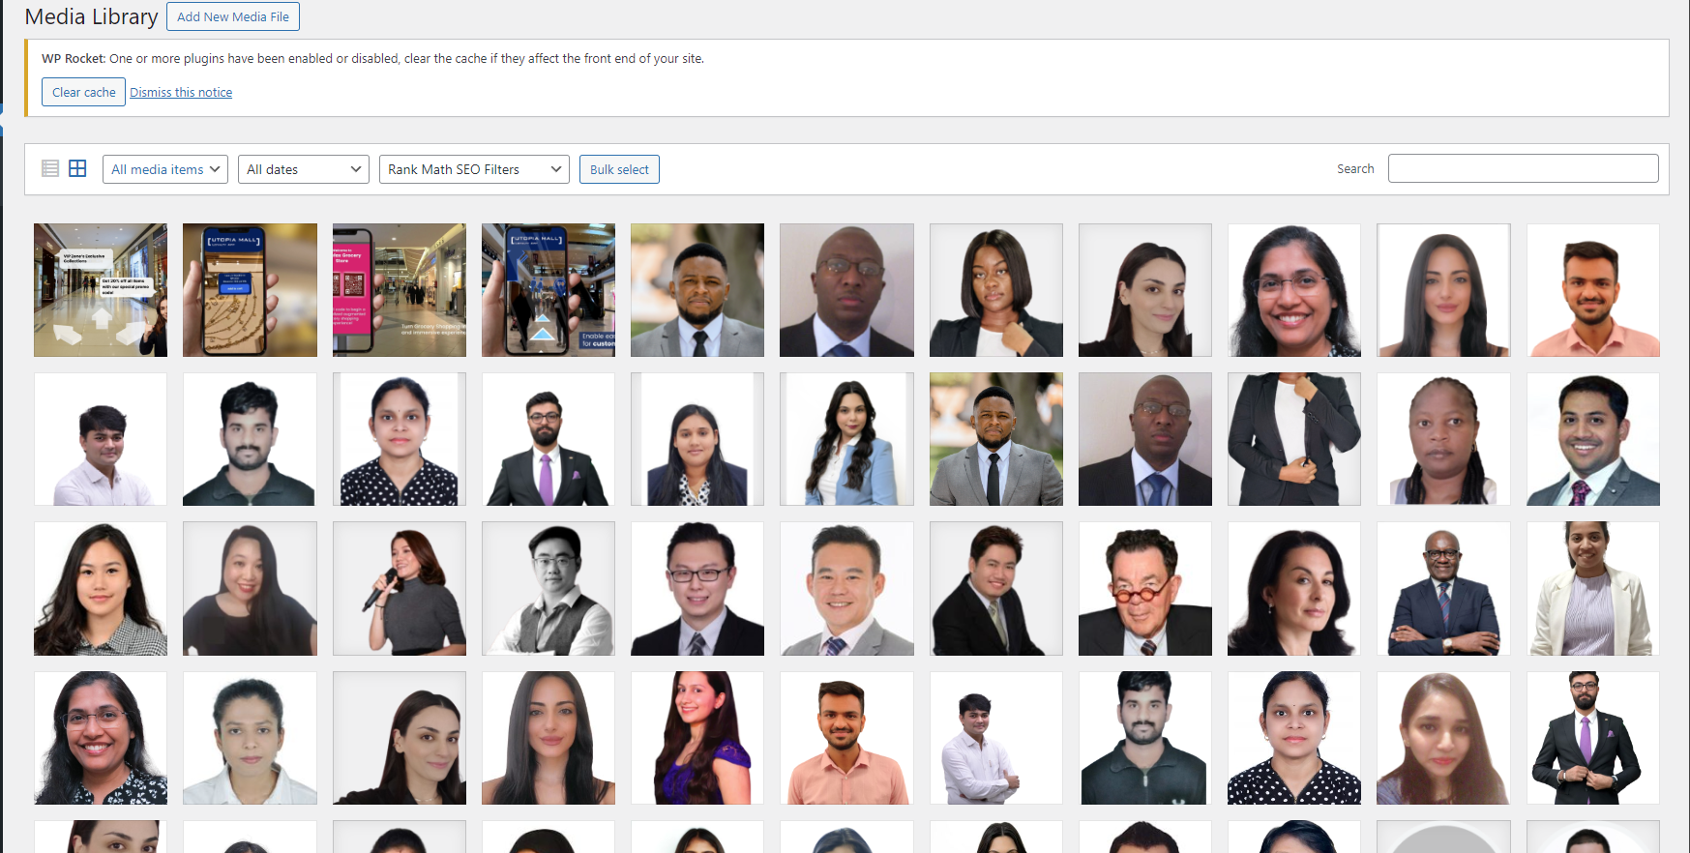The width and height of the screenshot is (1690, 853).
Task: Open the mall hallway arrows thumbnail
Action: point(101,290)
